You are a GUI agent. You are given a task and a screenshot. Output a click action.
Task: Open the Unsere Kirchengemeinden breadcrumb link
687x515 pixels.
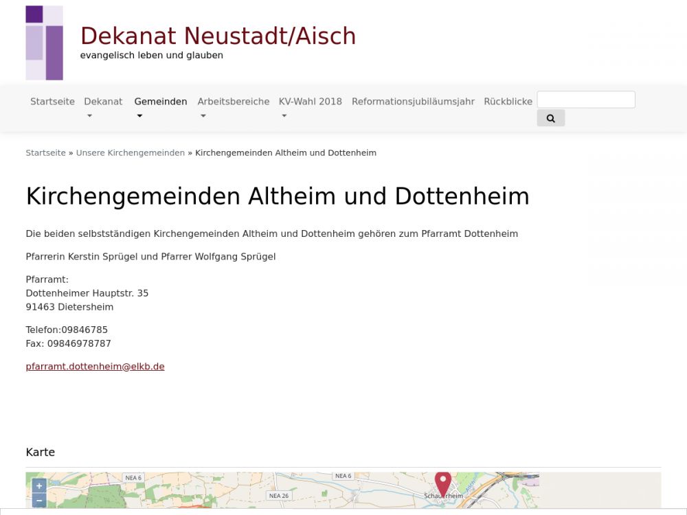point(130,153)
